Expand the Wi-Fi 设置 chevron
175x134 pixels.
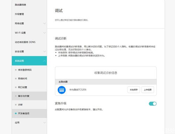[44, 33]
